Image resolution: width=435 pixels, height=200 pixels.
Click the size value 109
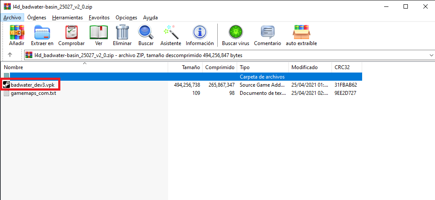click(x=196, y=94)
